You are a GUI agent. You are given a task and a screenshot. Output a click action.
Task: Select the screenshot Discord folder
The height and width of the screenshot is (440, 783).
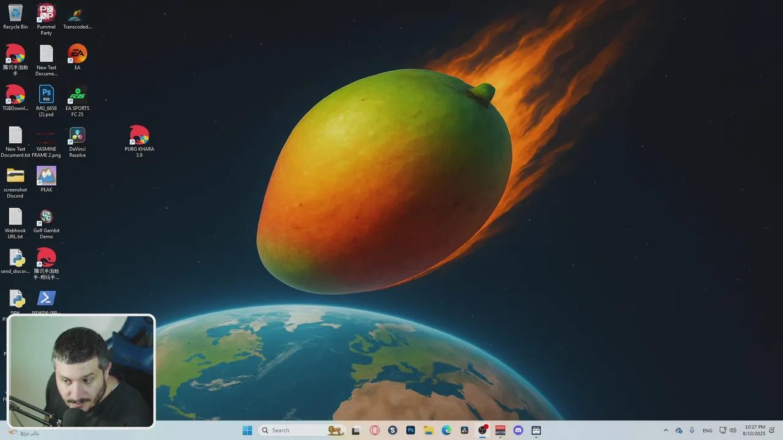tap(15, 183)
